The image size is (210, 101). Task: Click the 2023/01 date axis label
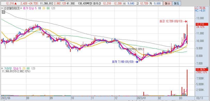pyautogui.click(x=142, y=98)
